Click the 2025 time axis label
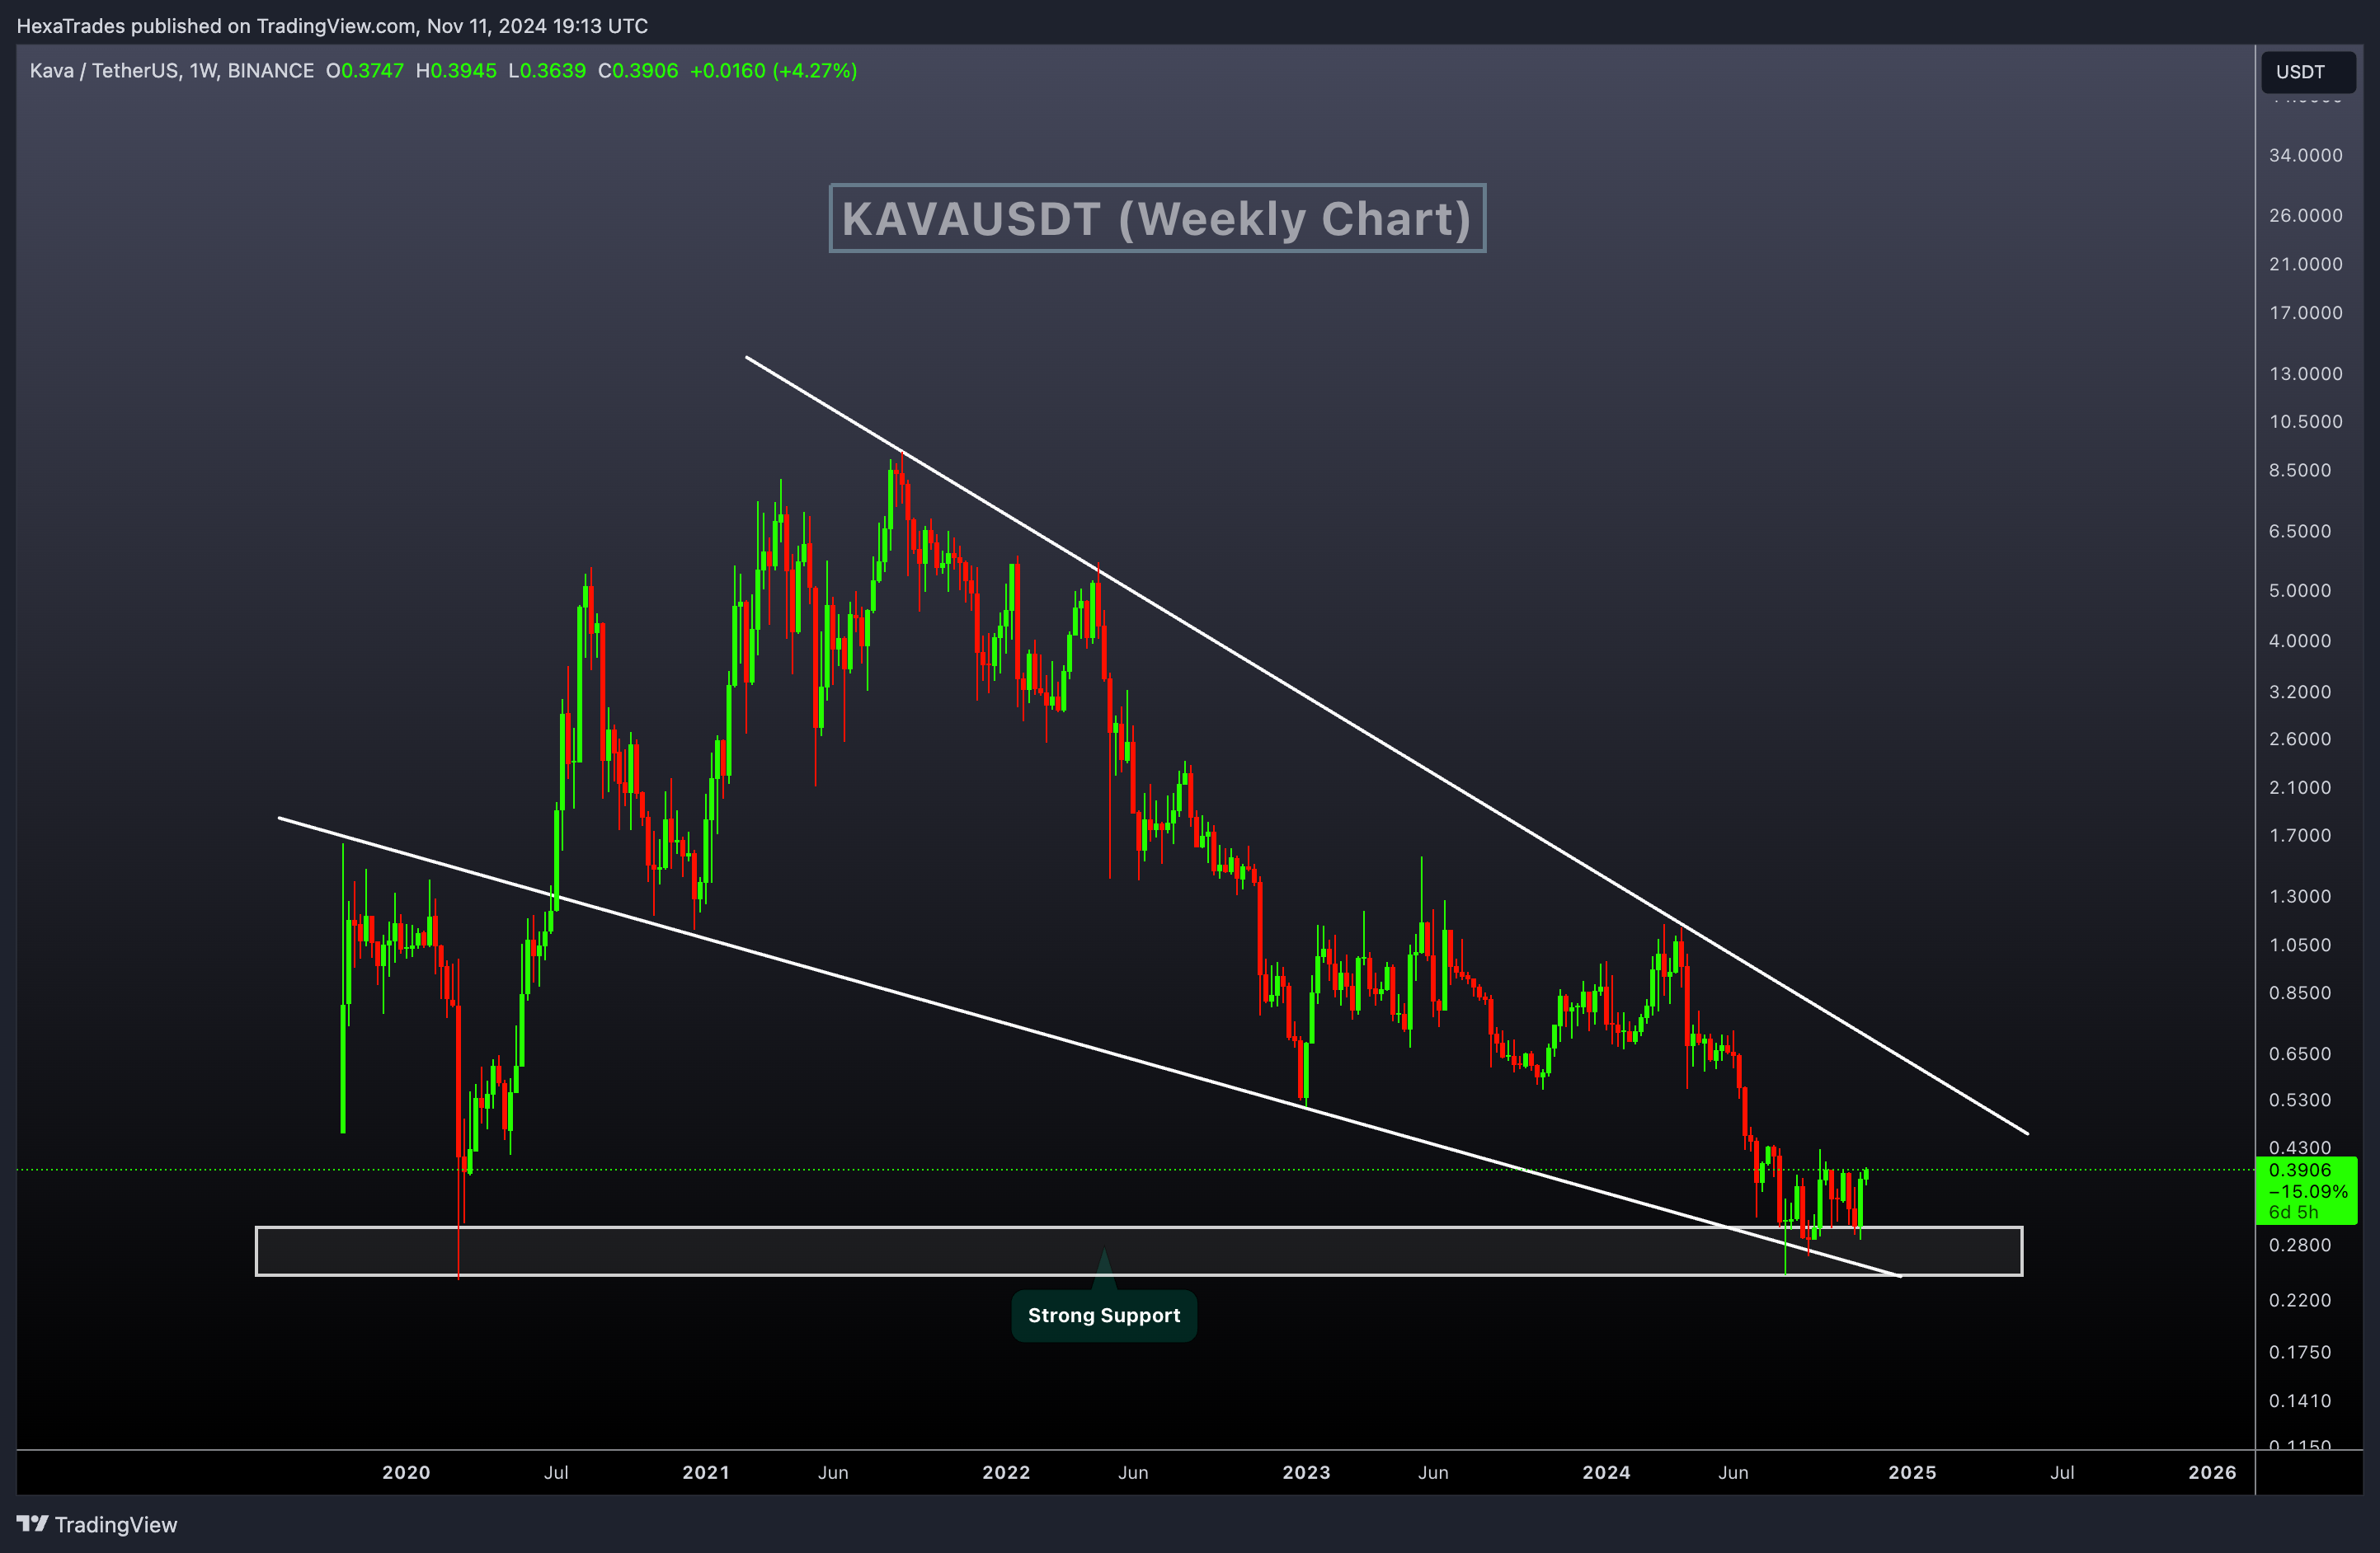The width and height of the screenshot is (2380, 1553). 1912,1472
